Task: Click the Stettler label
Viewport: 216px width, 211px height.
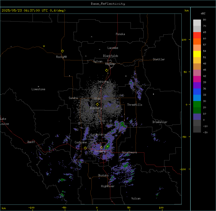Action: (159, 59)
